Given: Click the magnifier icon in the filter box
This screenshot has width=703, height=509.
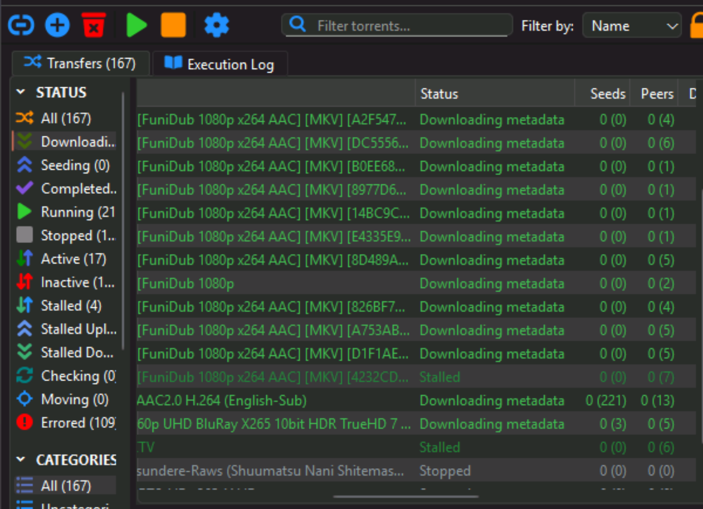Looking at the screenshot, I should click(298, 24).
